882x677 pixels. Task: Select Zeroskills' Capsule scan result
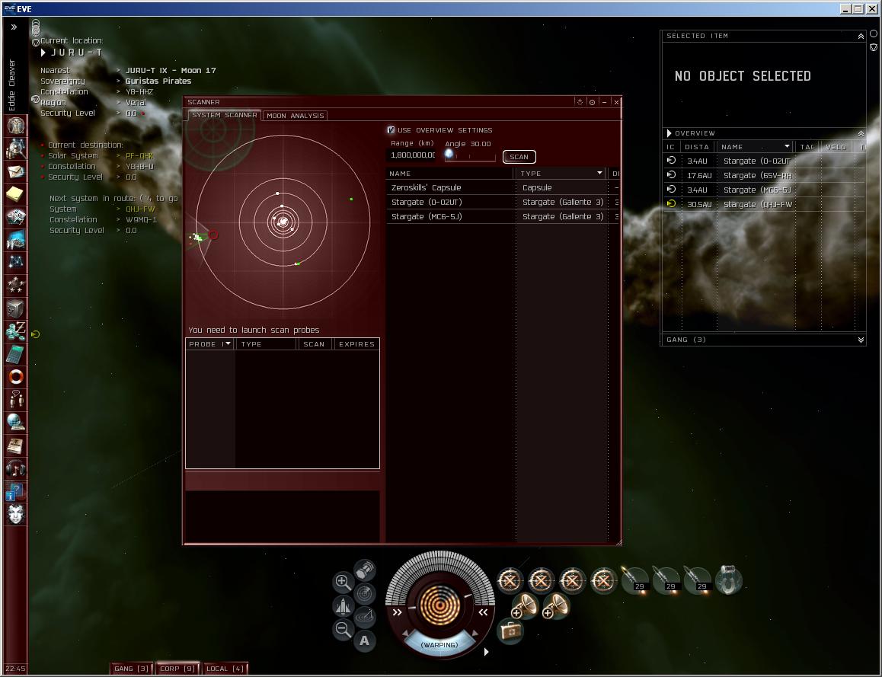pos(502,187)
